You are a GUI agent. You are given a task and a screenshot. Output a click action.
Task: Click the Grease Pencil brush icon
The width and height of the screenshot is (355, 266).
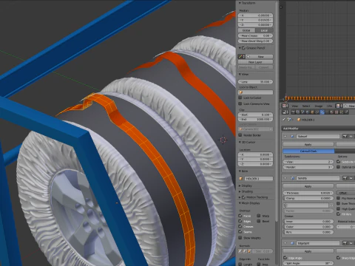click(241, 57)
